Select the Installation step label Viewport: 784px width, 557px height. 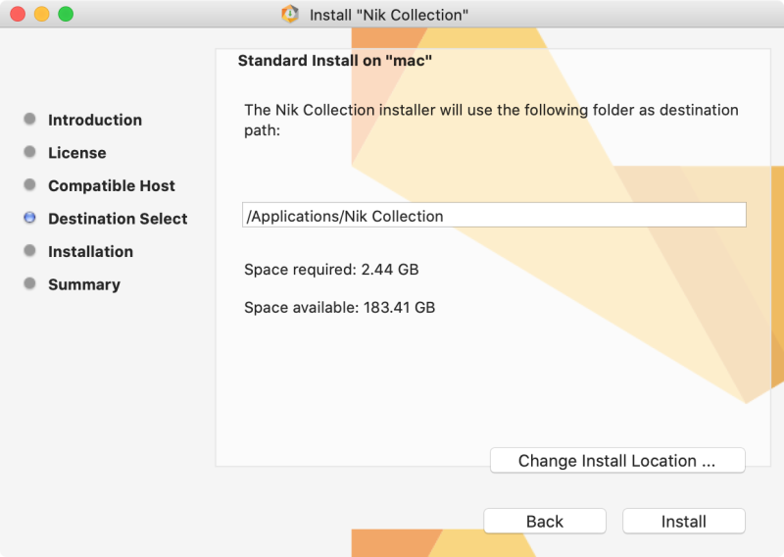tap(90, 251)
